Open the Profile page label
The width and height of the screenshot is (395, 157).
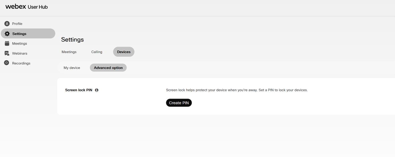[17, 24]
